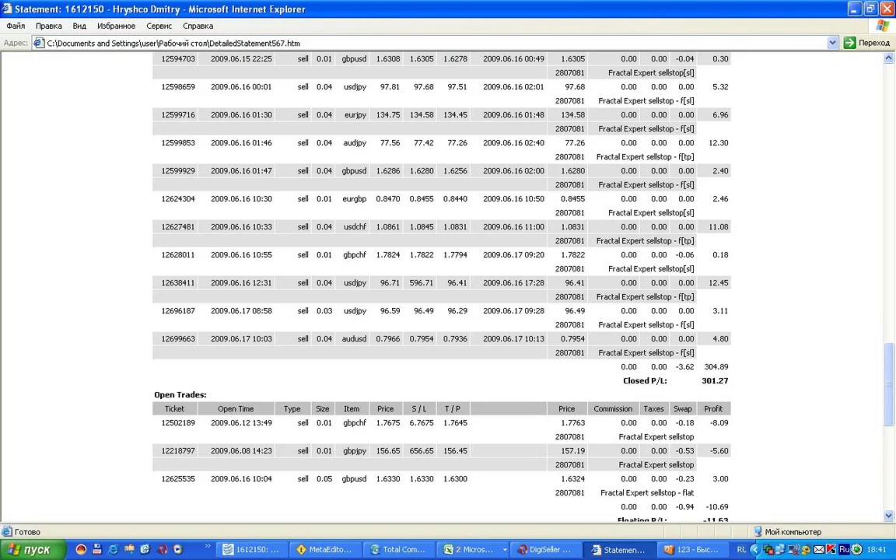Click the blue globe quick launch icon
This screenshot has width=896, height=560.
(145, 550)
